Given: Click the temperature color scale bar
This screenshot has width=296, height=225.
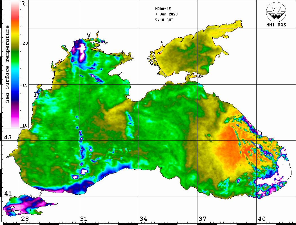Looking at the screenshot, I should [x=15, y=64].
